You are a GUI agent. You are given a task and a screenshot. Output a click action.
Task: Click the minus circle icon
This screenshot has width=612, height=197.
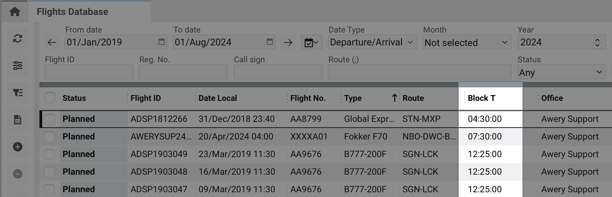(x=18, y=174)
